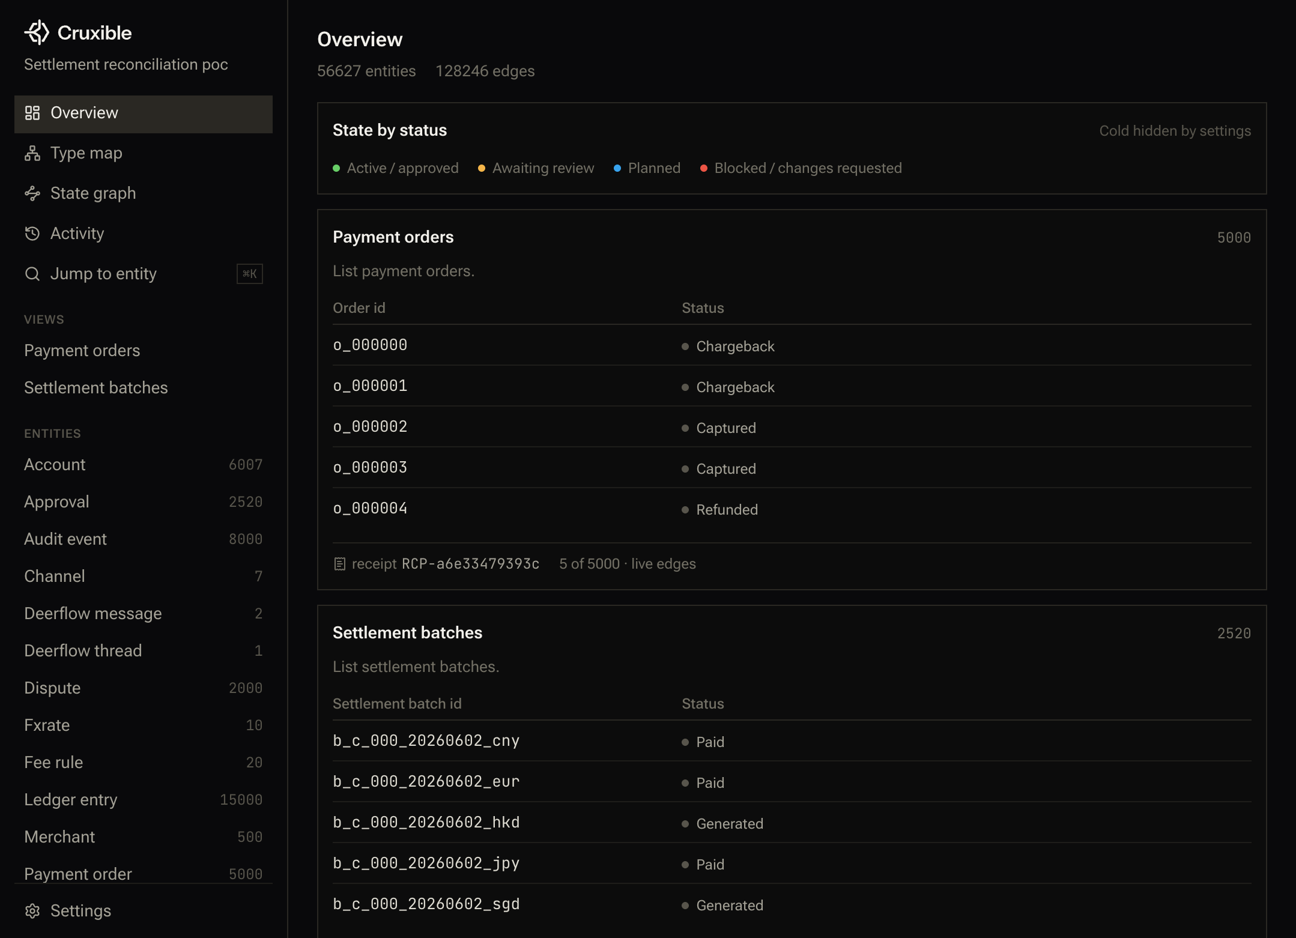Open the Overview page in sidebar
This screenshot has width=1296, height=938.
(144, 113)
